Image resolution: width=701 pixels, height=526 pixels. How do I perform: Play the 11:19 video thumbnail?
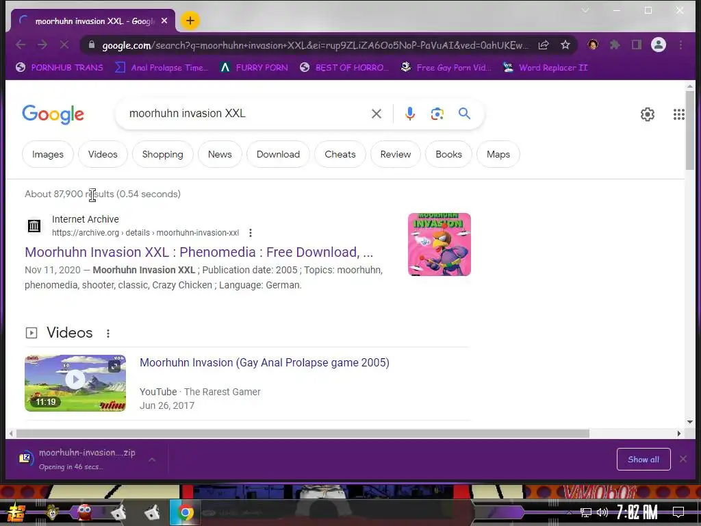pos(75,383)
